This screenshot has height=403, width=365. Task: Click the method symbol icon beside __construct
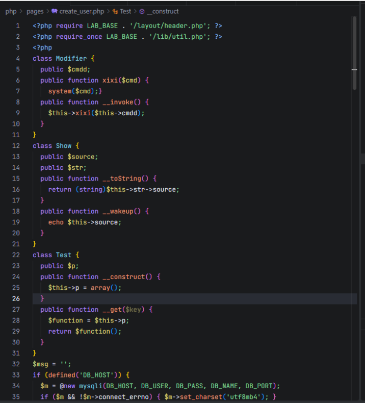point(142,12)
